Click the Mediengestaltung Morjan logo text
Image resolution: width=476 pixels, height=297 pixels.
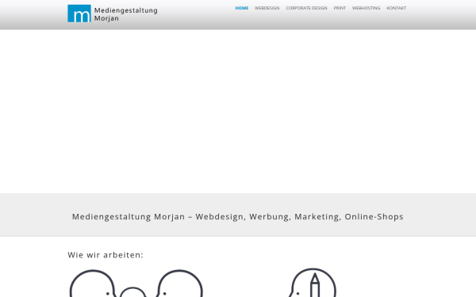point(125,14)
